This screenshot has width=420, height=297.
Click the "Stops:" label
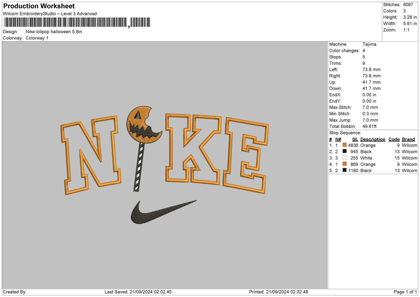[x=336, y=57]
